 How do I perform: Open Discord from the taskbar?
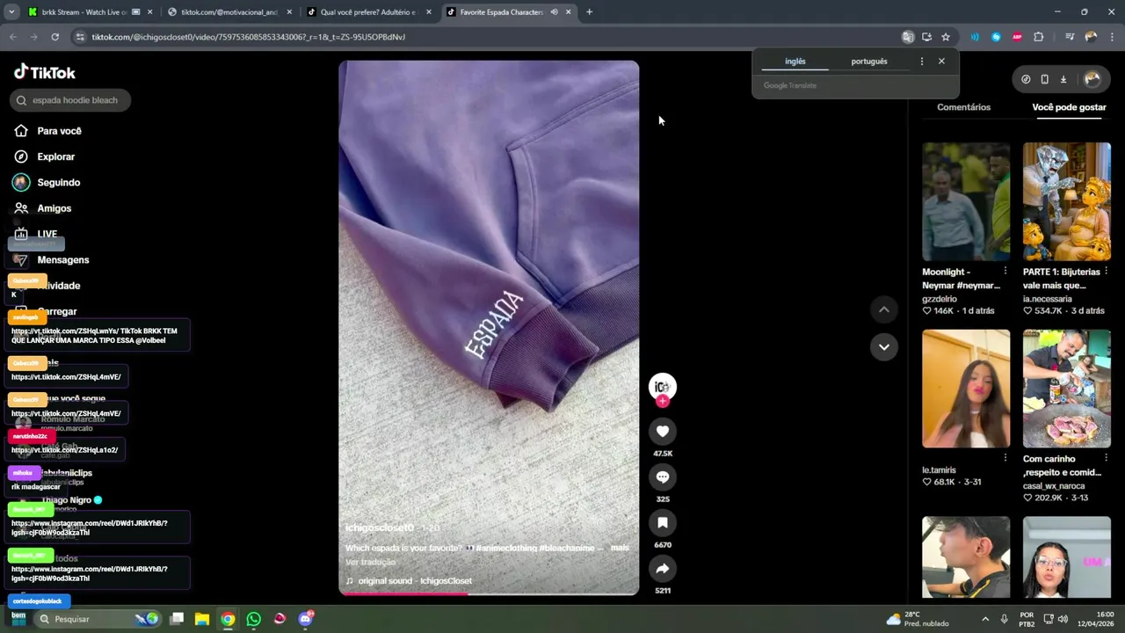coord(305,619)
